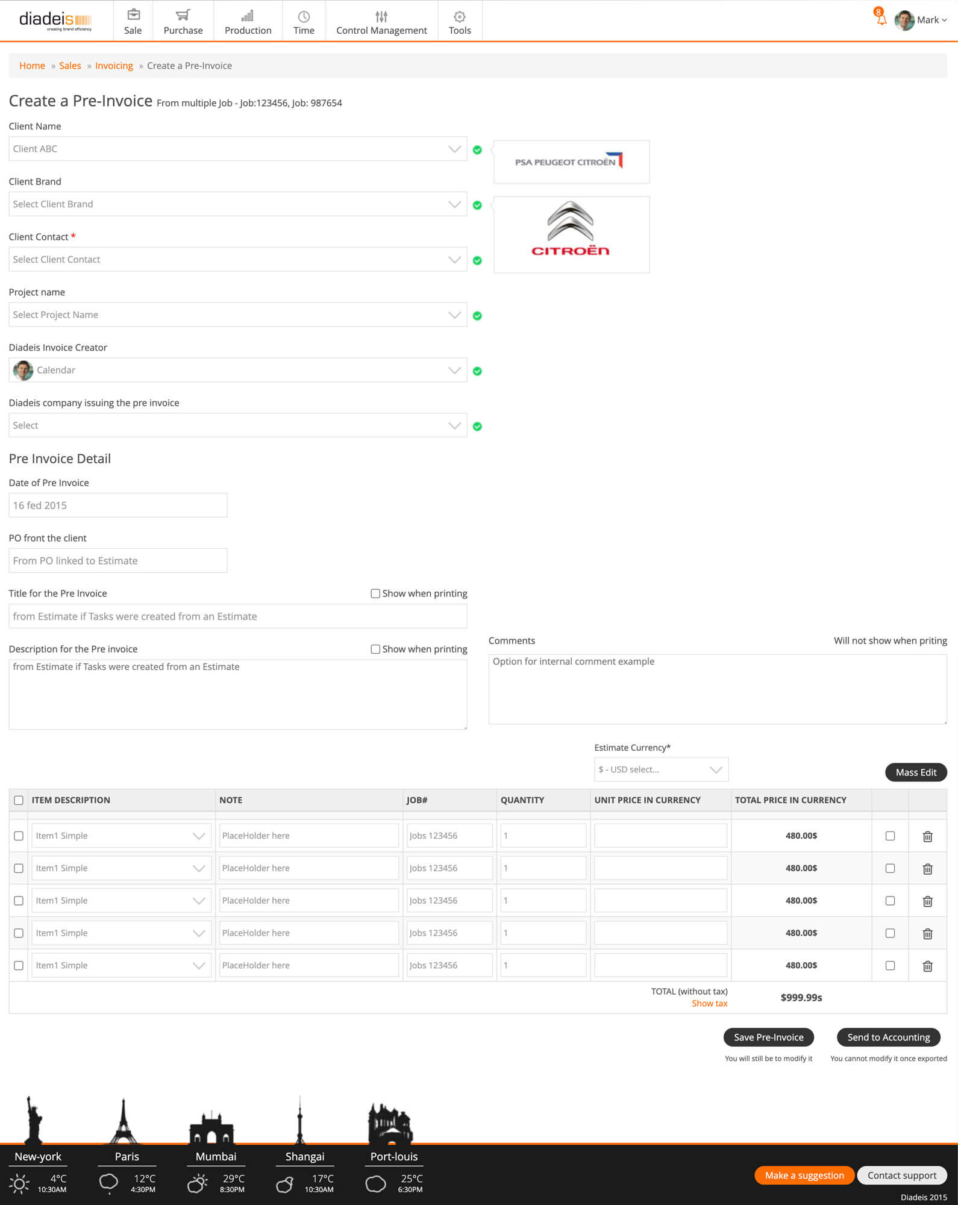Screen dimensions: 958x1205
Task: Click the Production chart icon
Action: [248, 15]
